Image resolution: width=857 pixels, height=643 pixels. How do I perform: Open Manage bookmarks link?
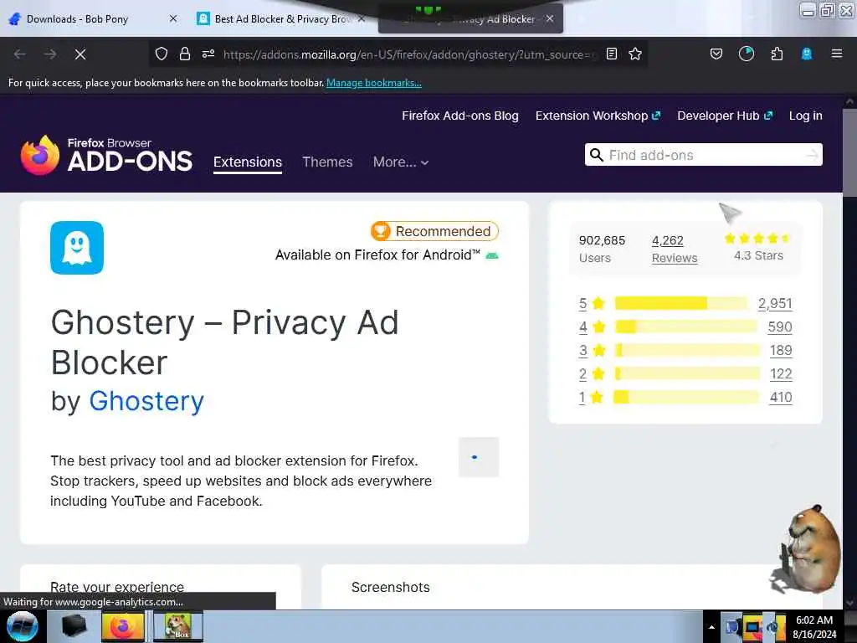tap(374, 83)
